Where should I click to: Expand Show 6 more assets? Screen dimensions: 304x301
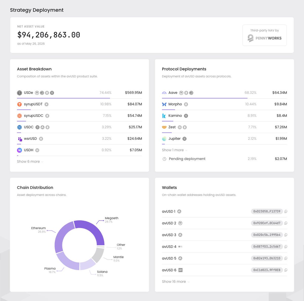pyautogui.click(x=30, y=162)
